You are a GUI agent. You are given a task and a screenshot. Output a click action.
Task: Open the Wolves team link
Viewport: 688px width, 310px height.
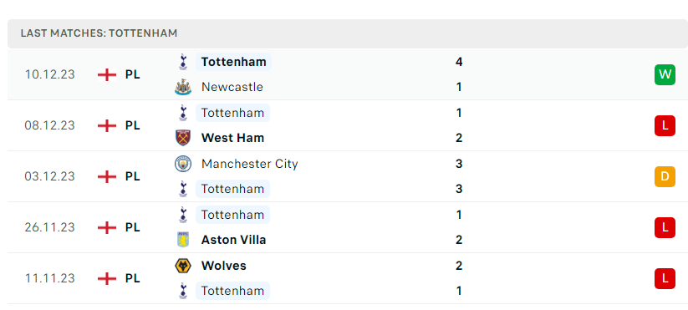click(x=224, y=266)
